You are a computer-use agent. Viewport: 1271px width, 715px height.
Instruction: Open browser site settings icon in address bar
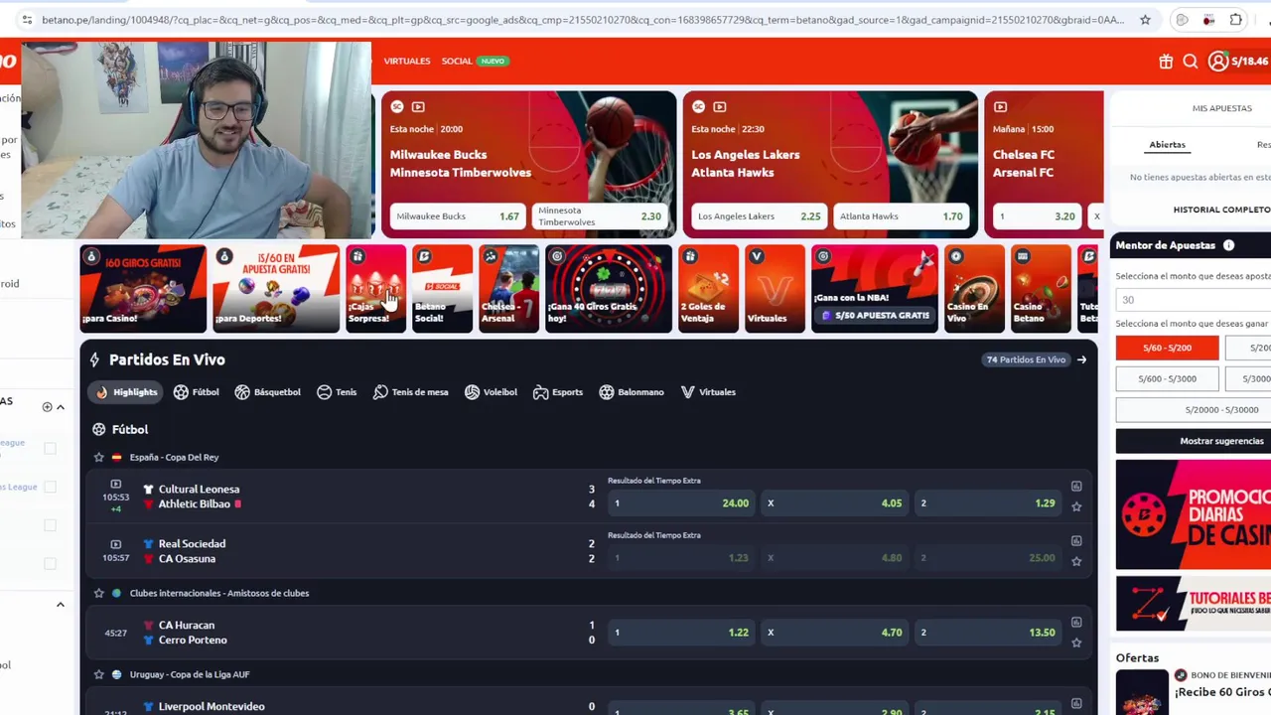tap(26, 20)
